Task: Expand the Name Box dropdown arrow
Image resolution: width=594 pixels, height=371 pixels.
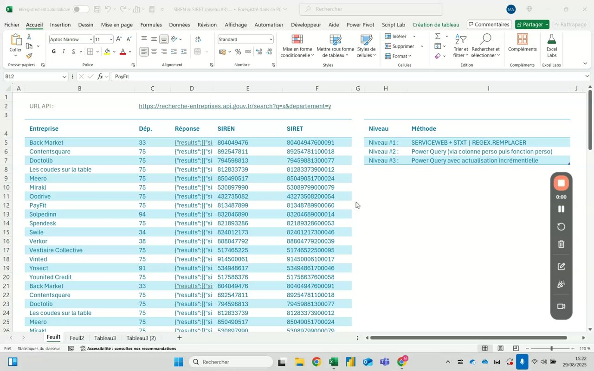Action: pyautogui.click(x=64, y=77)
